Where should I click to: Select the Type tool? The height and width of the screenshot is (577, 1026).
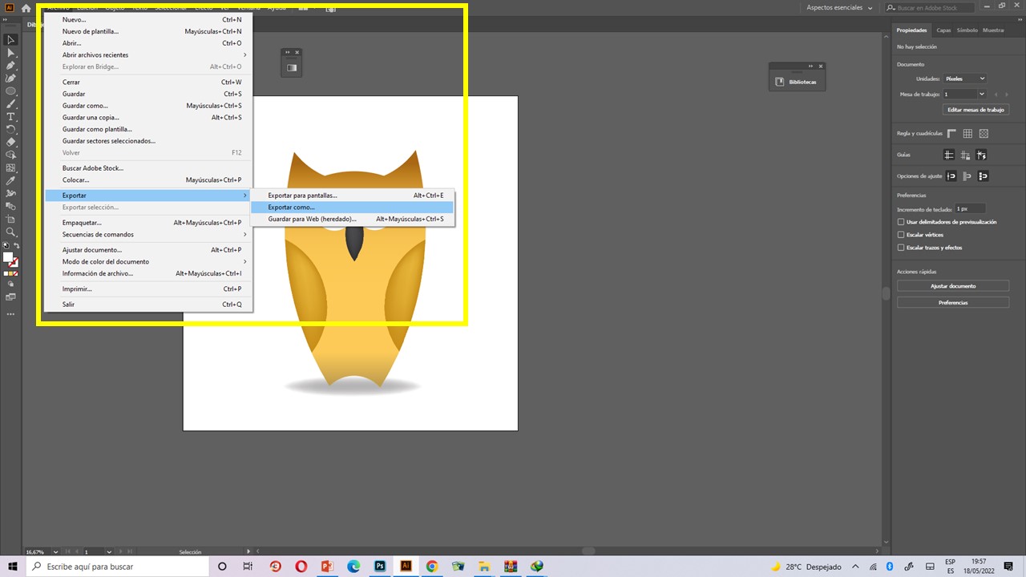point(11,117)
